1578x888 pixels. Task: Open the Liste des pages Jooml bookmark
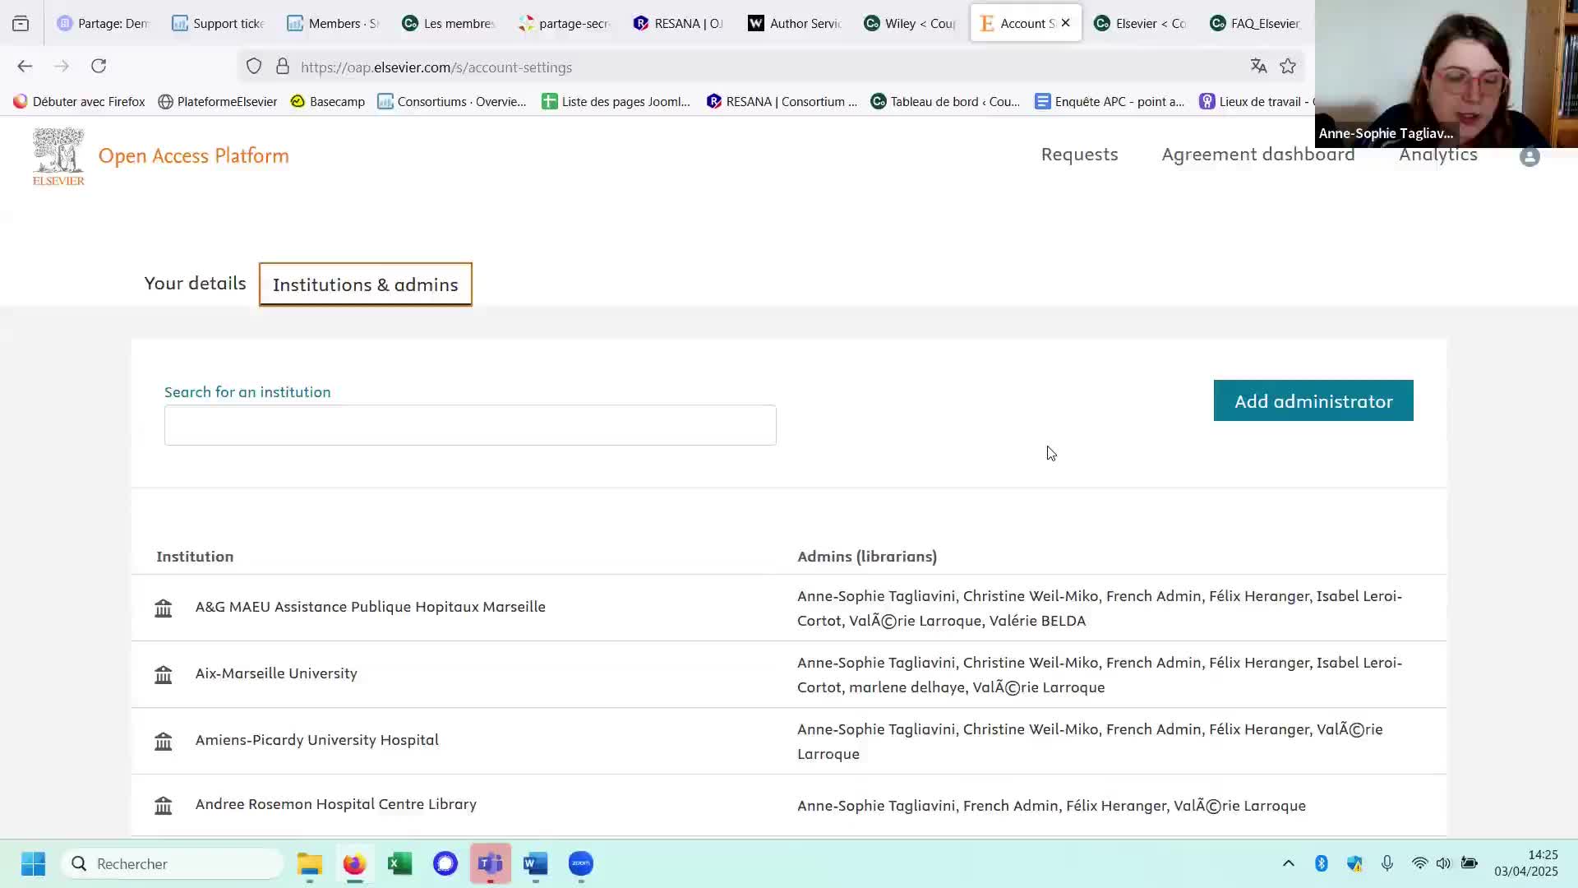point(616,102)
